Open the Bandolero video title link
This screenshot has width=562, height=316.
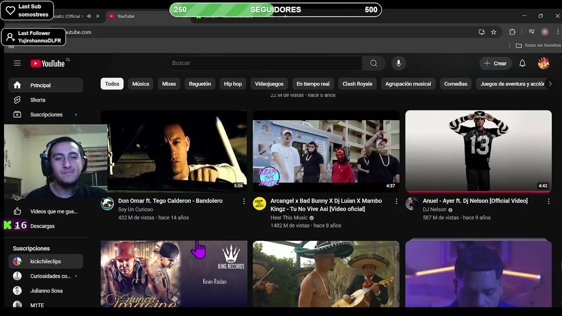170,201
